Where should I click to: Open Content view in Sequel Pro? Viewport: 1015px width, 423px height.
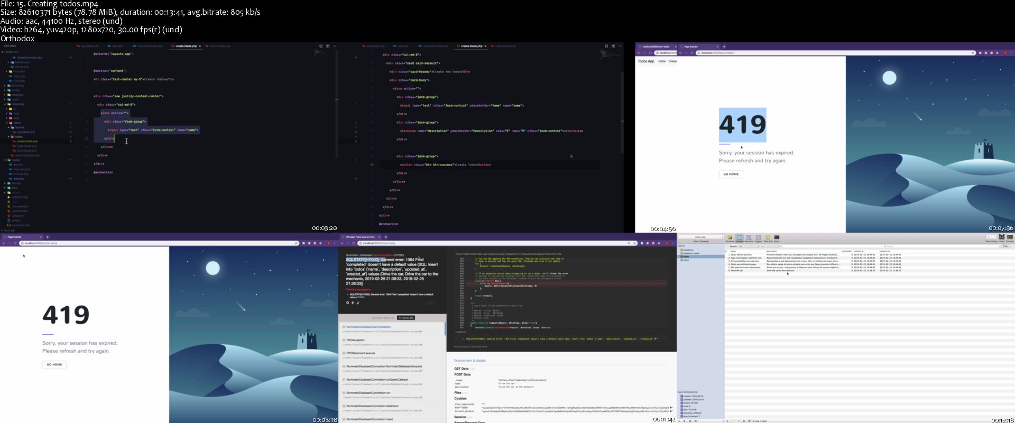pyautogui.click(x=740, y=238)
